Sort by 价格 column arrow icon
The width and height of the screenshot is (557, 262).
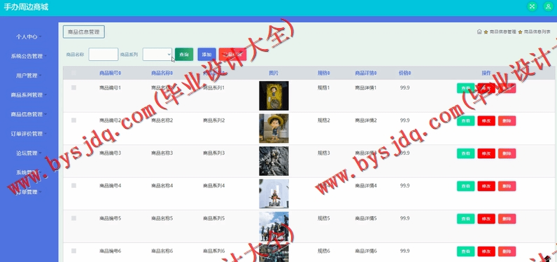[409, 74]
